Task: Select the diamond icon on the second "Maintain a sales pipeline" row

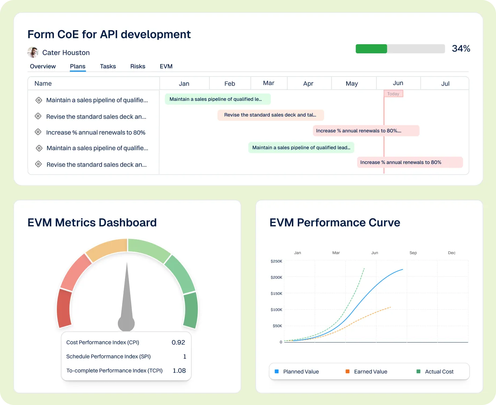Action: pos(38,148)
